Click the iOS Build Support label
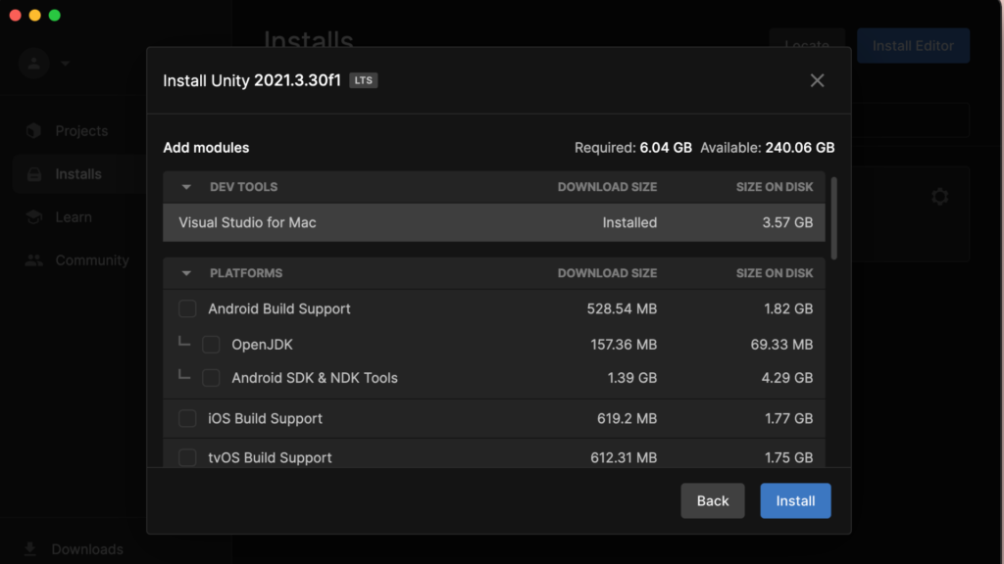Screen dimensions: 1004x564 (265, 419)
